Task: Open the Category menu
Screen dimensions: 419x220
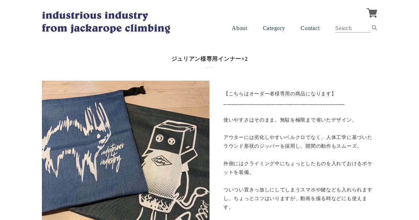Action: pyautogui.click(x=274, y=28)
